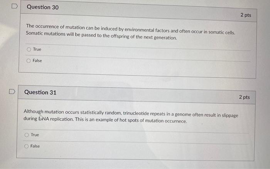Click the True label under Question 30
270x169 pixels.
37,50
